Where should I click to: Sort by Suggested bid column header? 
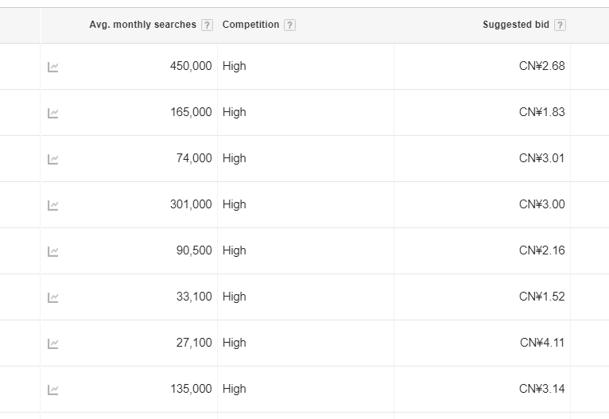coord(515,25)
